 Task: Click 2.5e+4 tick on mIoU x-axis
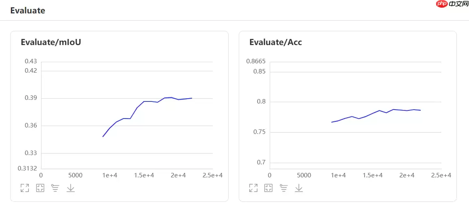pyautogui.click(x=213, y=175)
